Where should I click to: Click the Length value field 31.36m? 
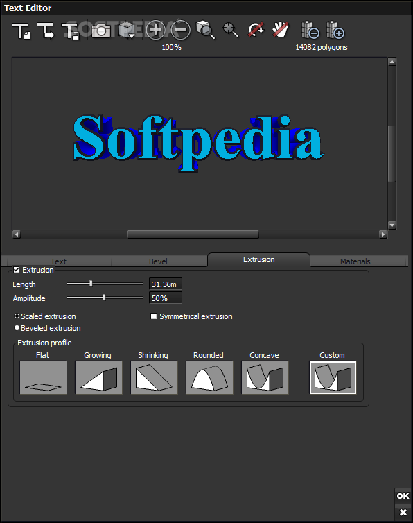pos(166,284)
